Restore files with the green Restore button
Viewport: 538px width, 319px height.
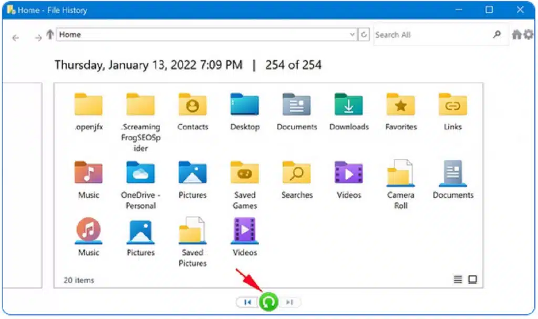pyautogui.click(x=268, y=302)
